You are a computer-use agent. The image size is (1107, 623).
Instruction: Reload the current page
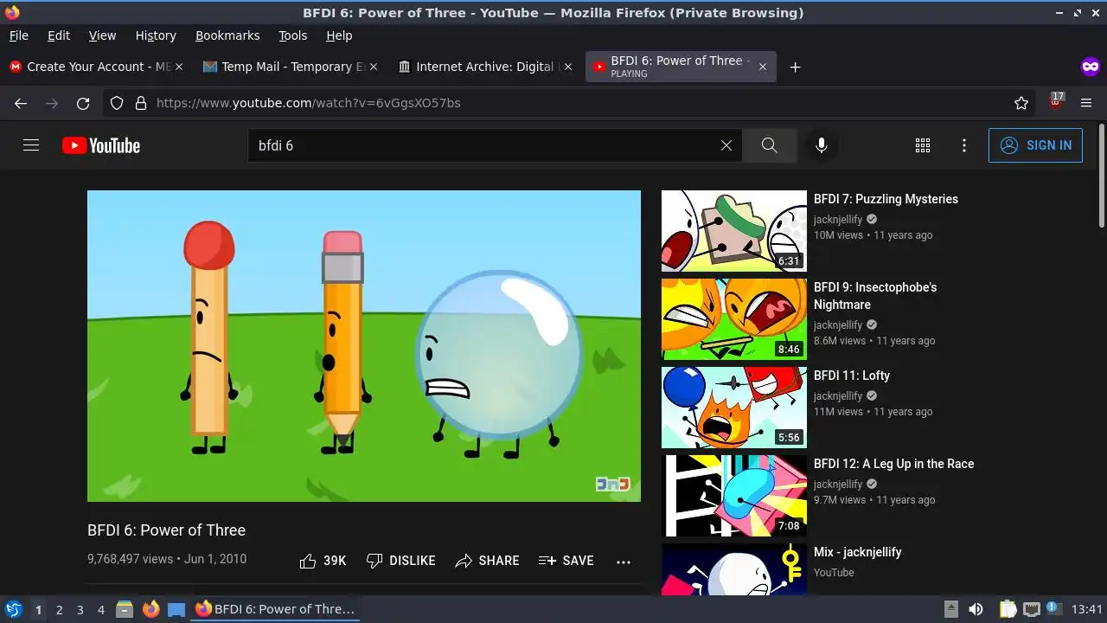[x=83, y=103]
